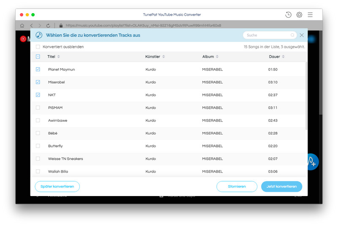Navigate back in browser bar
338x226 pixels.
31,26
